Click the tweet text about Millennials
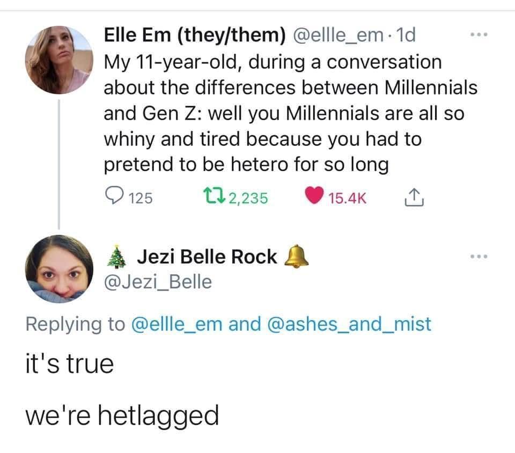 290,113
